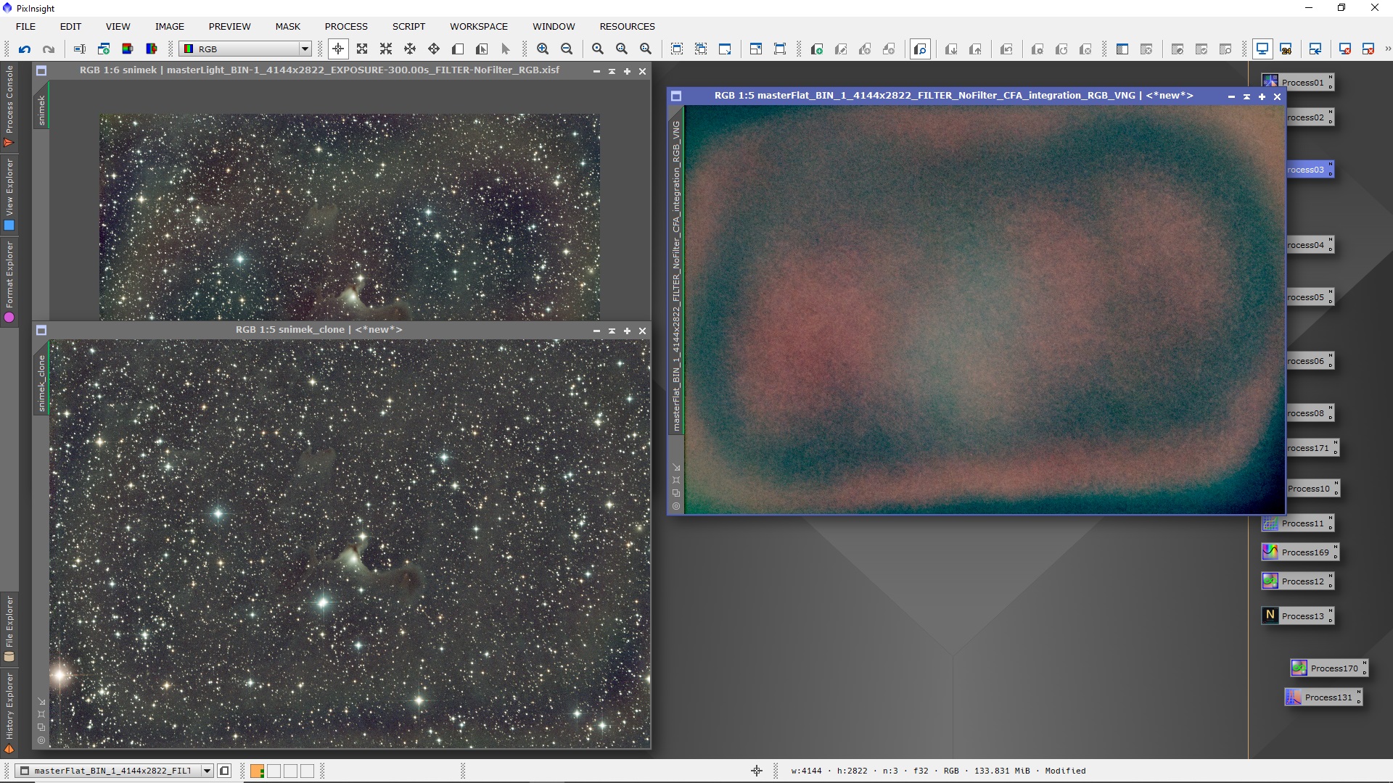Screen dimensions: 1393x783
Task: Toggle the 24-bit screen LUT icon
Action: tap(1286, 49)
